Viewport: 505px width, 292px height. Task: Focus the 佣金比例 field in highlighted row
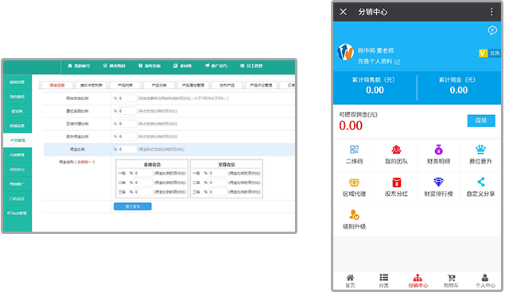pyautogui.click(x=127, y=149)
